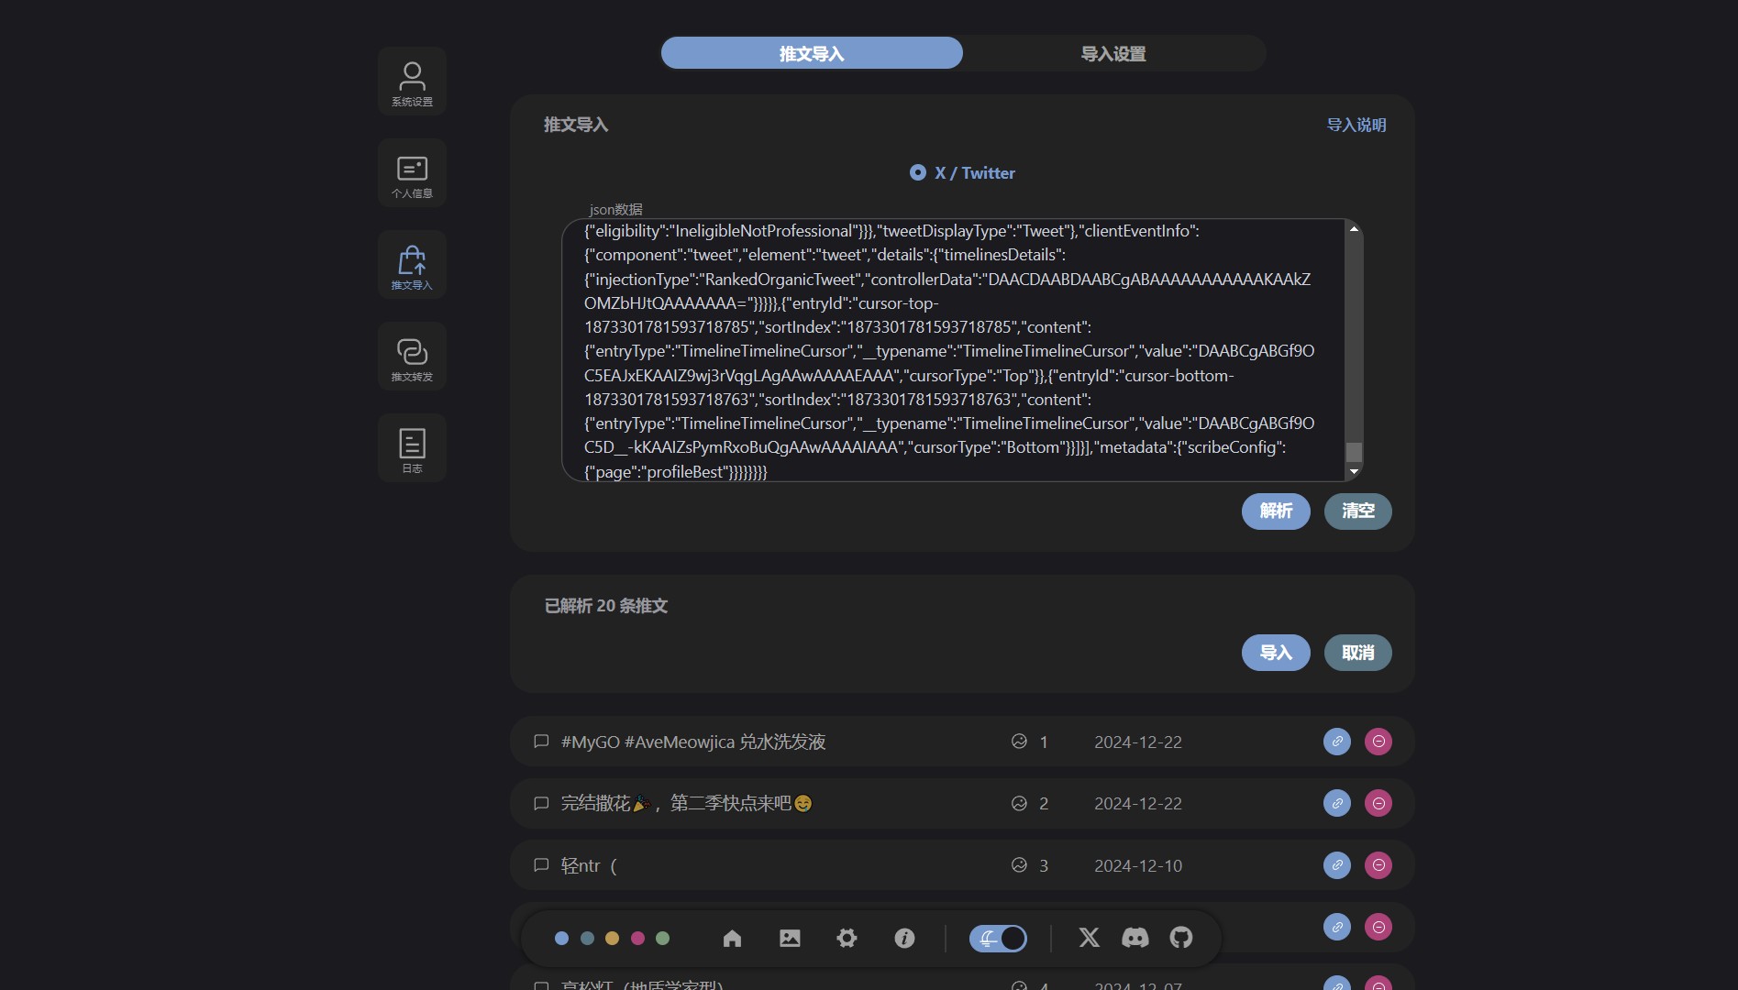Go to 推文转发 in the sidebar

412,357
